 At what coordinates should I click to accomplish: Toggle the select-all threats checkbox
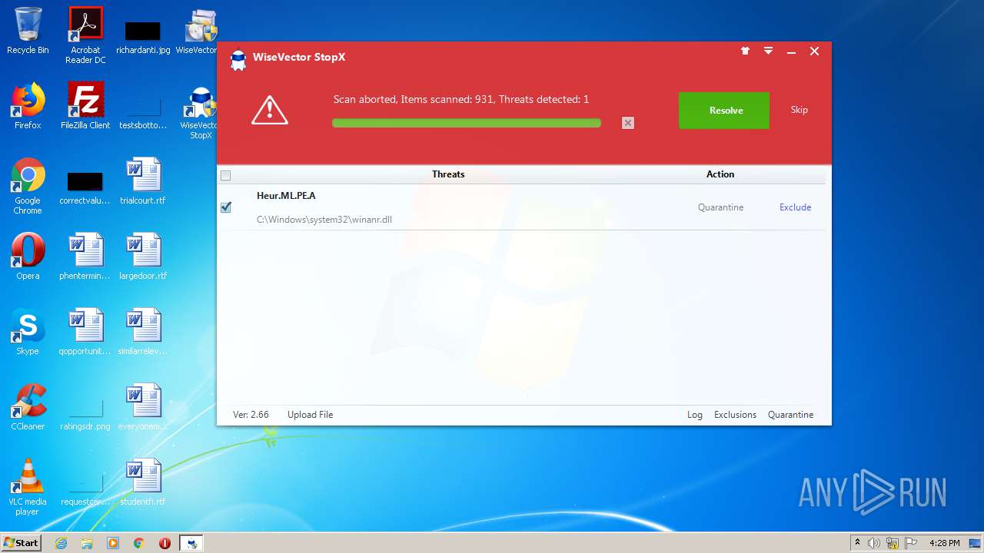click(x=225, y=175)
